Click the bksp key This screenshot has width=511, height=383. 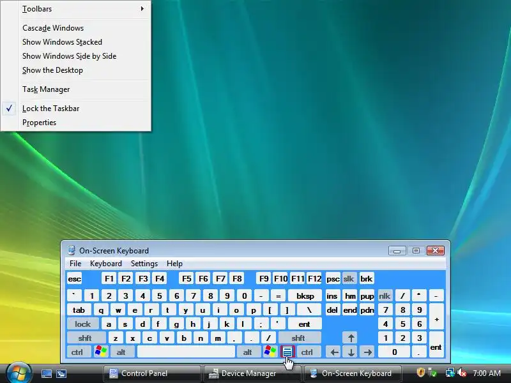click(305, 296)
